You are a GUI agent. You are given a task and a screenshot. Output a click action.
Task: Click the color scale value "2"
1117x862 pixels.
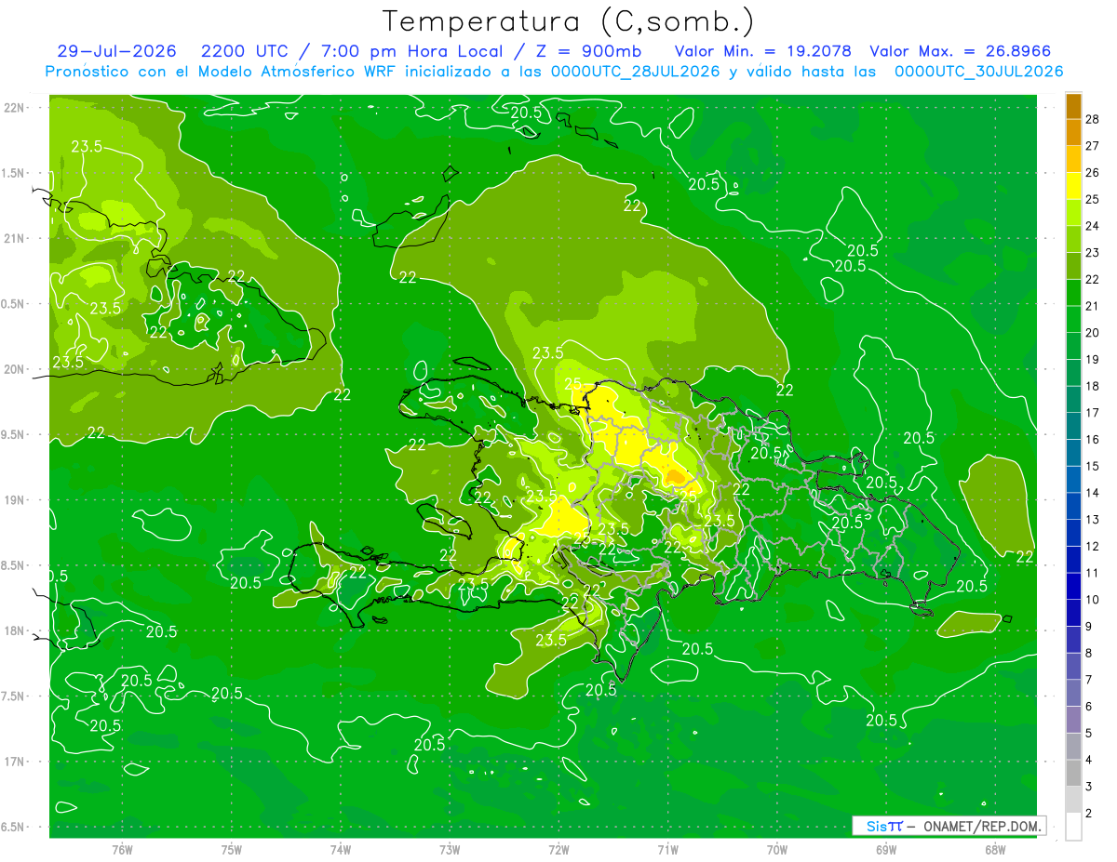click(x=1089, y=814)
